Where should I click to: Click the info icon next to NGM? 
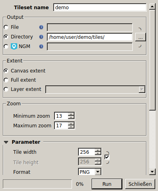click(x=41, y=46)
